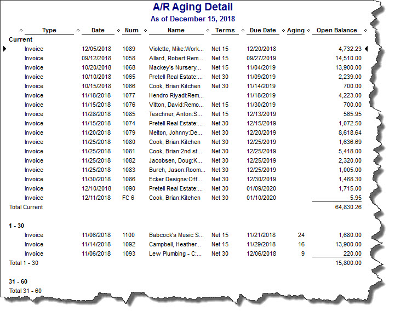Click the Due Date column header
The image size is (395, 317).
pos(262,31)
